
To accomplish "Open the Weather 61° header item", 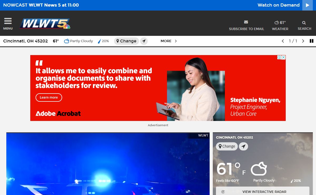I will click(280, 25).
